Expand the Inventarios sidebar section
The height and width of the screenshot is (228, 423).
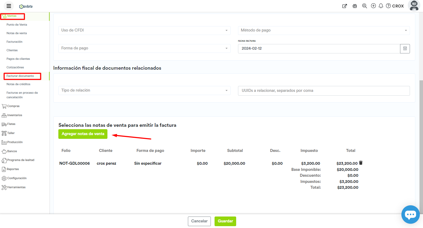point(15,115)
